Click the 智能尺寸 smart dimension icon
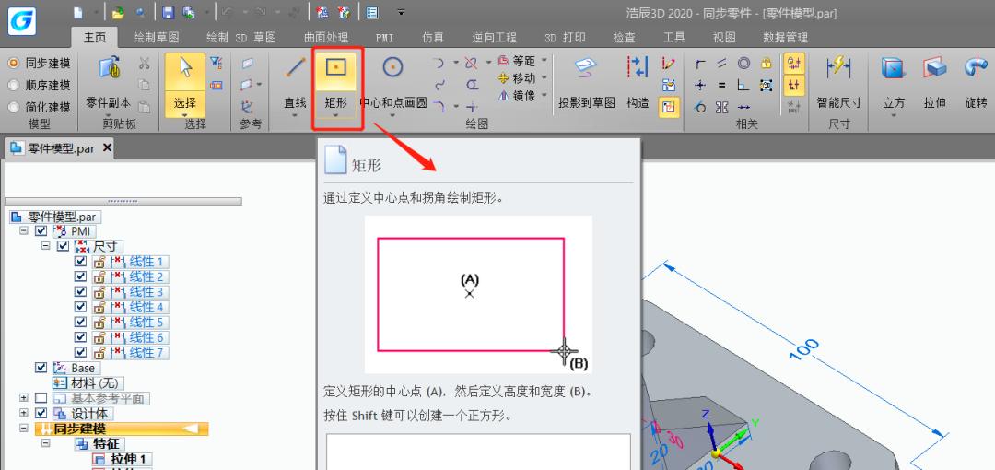This screenshot has width=995, height=470. pyautogui.click(x=839, y=66)
